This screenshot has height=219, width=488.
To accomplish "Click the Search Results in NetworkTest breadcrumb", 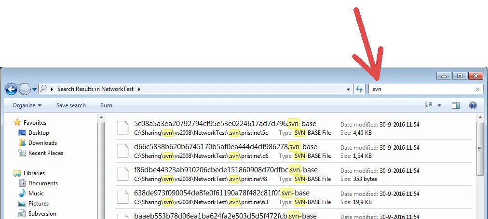I will click(95, 89).
